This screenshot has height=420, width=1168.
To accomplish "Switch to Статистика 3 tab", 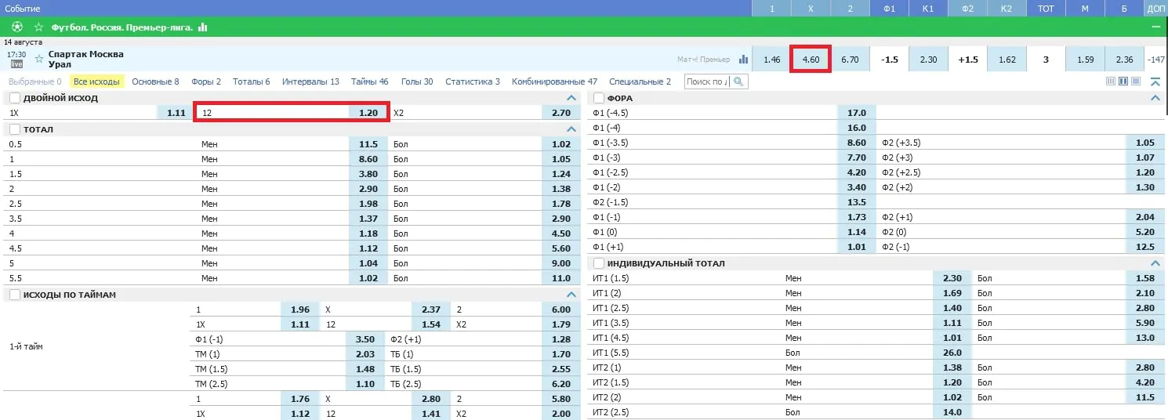I will 473,81.
